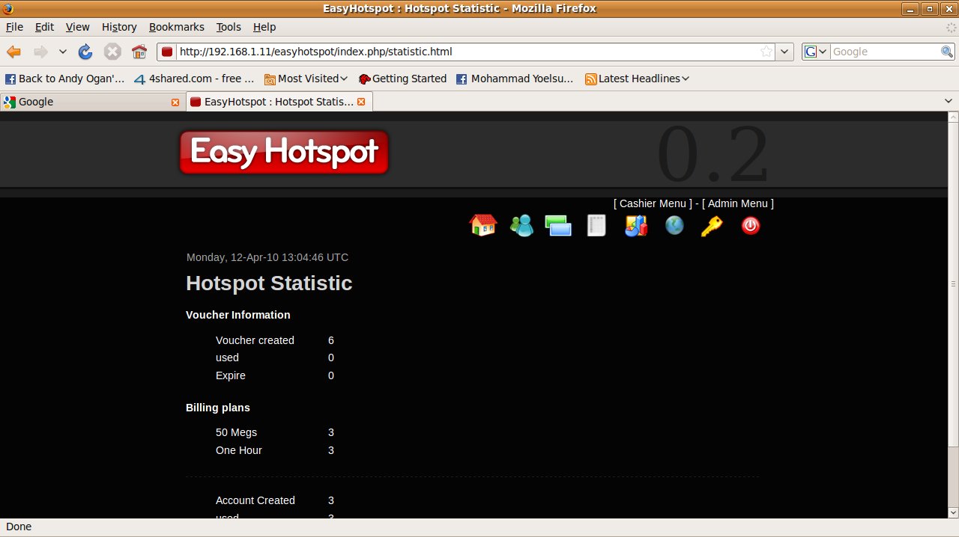Open the Admin Menu link

point(738,203)
